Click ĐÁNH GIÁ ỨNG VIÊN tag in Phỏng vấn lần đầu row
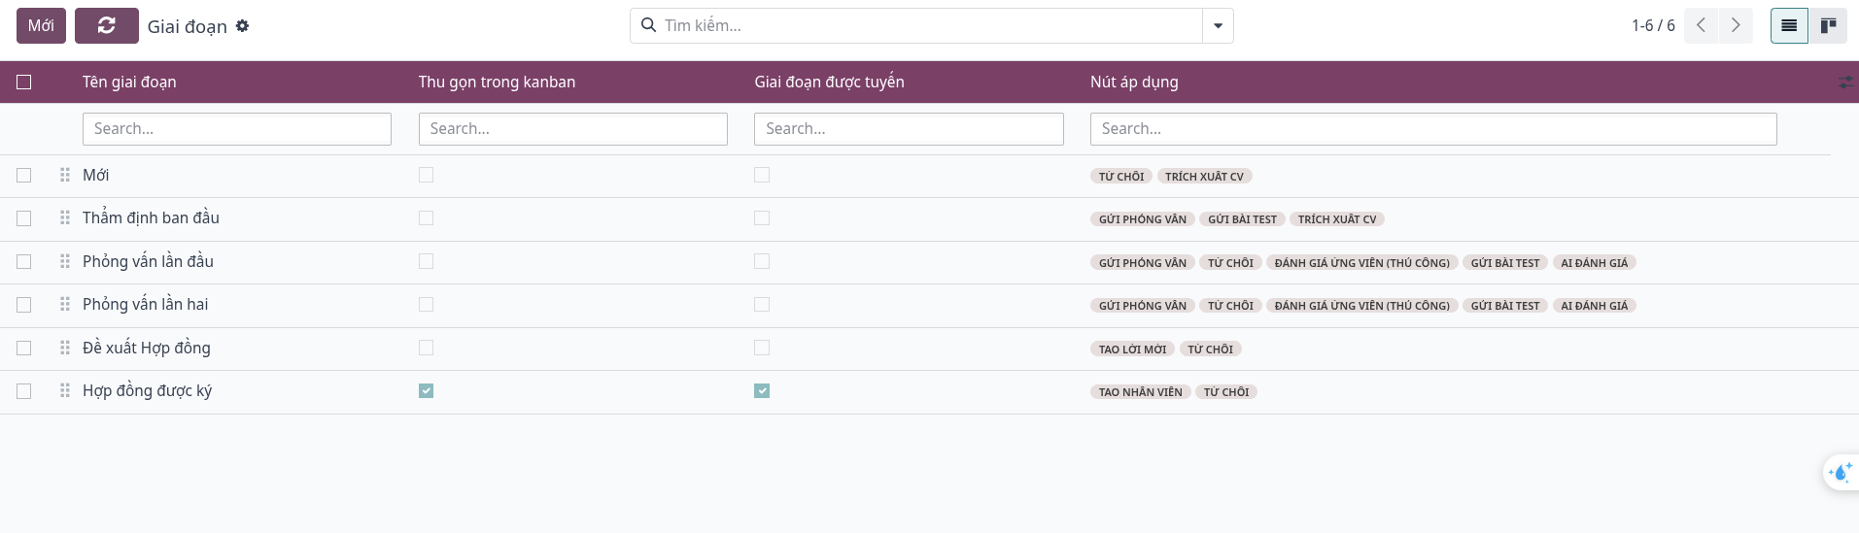This screenshot has width=1859, height=533. tap(1361, 263)
